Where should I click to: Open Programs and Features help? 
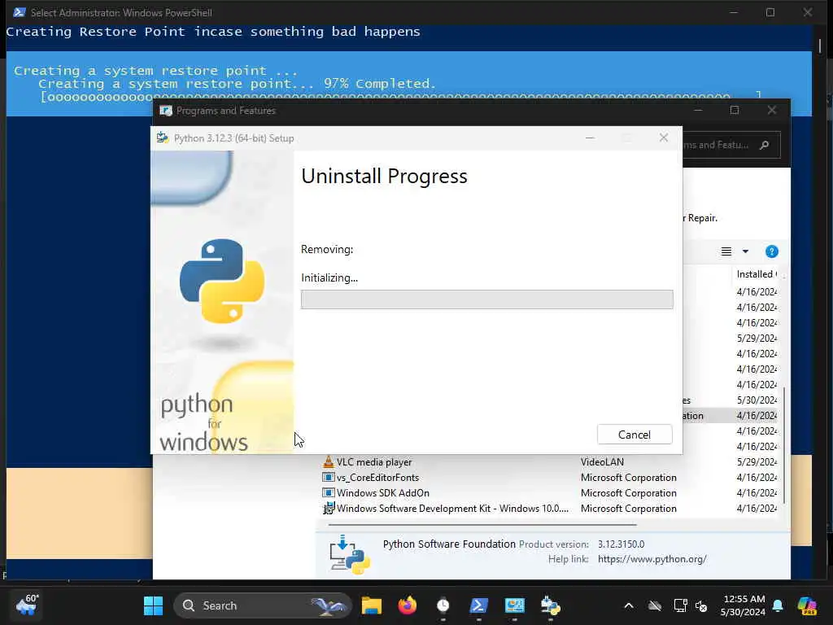click(x=771, y=251)
